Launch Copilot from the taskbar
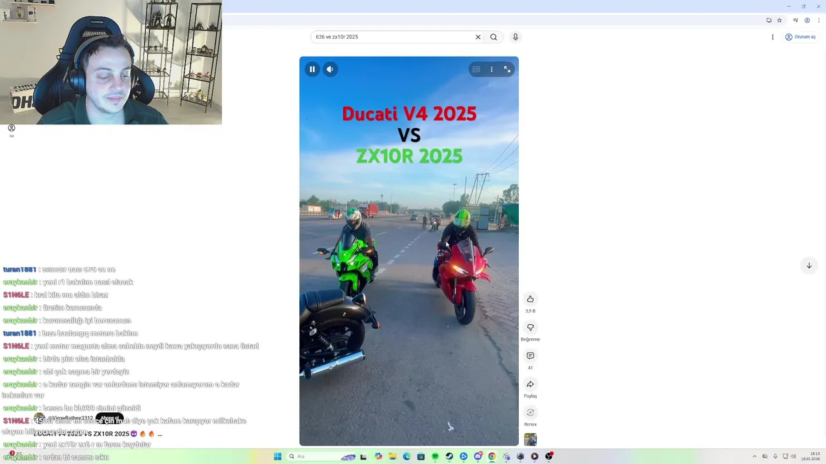The height and width of the screenshot is (464, 826). click(x=378, y=456)
